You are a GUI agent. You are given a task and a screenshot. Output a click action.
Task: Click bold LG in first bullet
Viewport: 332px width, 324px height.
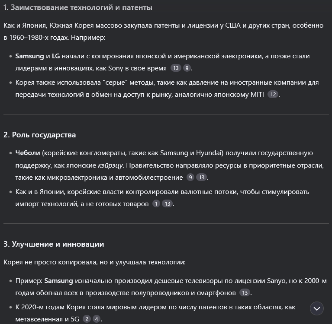click(x=56, y=56)
